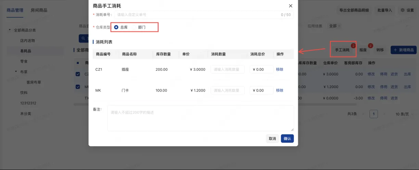Click the blue search button icon
419x170 pixels.
click(82, 38)
